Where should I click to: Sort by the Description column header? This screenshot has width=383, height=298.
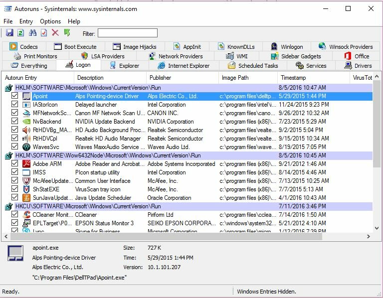click(110, 78)
